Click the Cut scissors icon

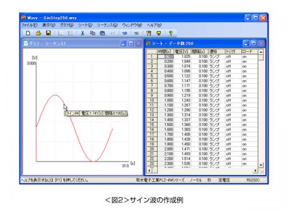[x=83, y=33]
